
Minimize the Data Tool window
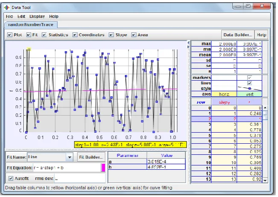[238, 6]
